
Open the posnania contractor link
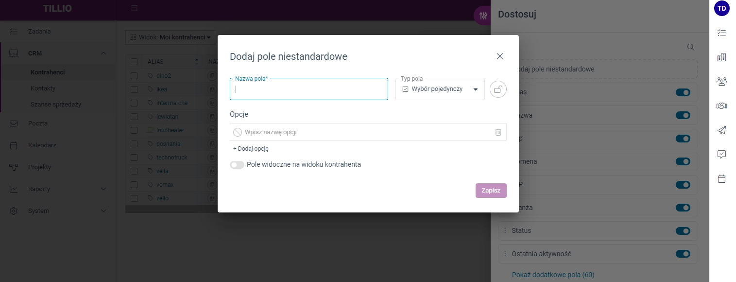point(168,144)
